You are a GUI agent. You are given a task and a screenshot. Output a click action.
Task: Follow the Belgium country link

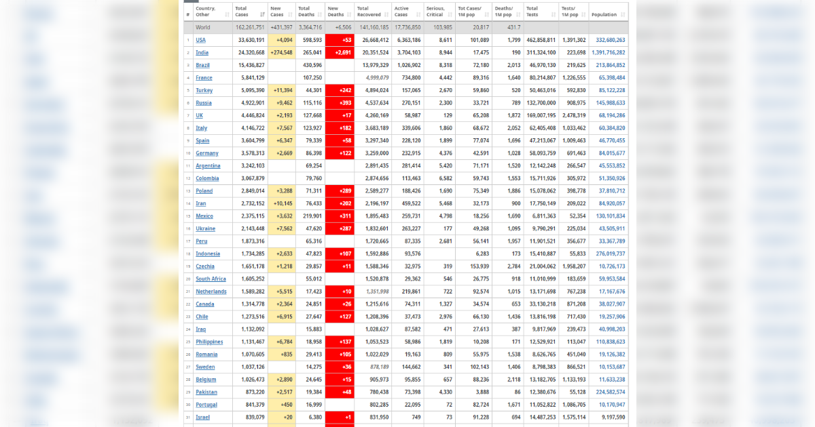[x=206, y=380]
